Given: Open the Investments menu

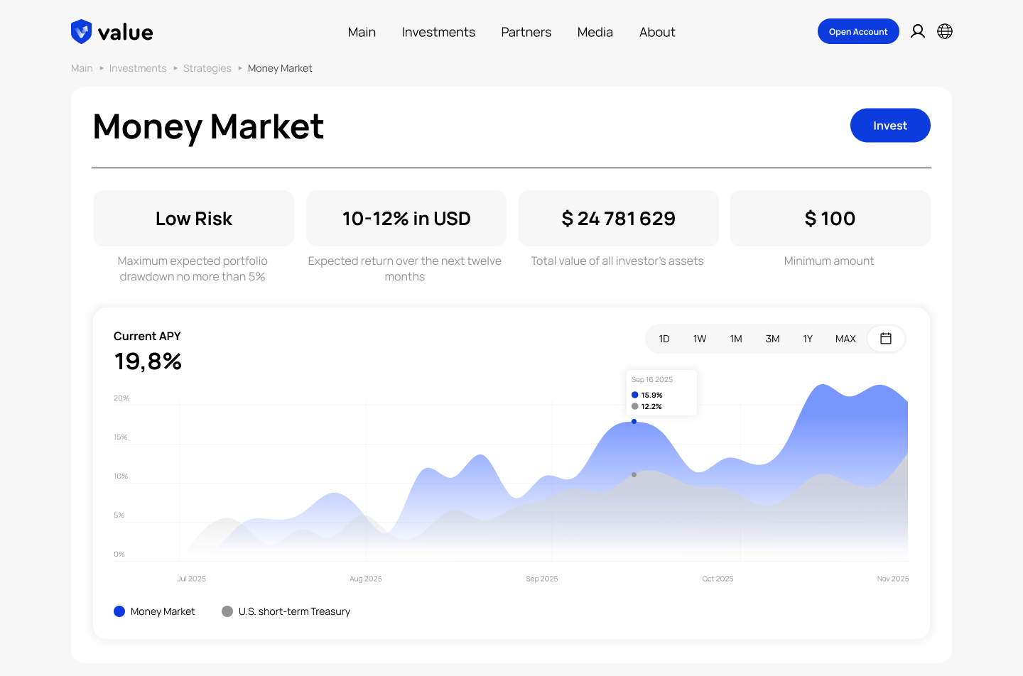Looking at the screenshot, I should [x=438, y=32].
